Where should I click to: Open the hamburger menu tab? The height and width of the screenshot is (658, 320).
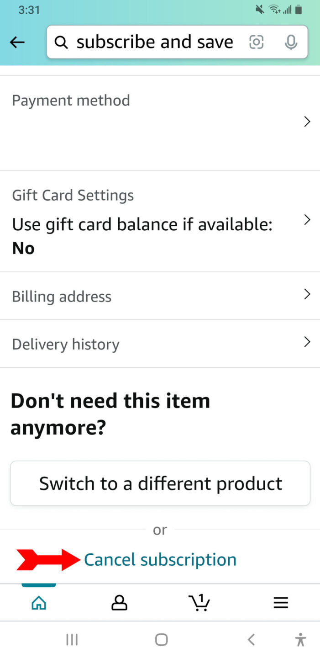280,603
